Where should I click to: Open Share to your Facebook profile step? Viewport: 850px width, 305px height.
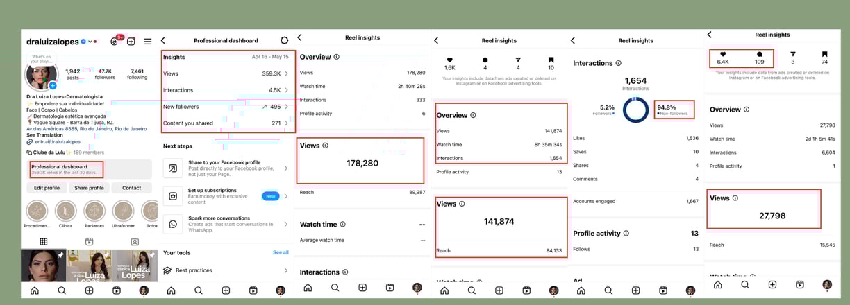pos(226,168)
